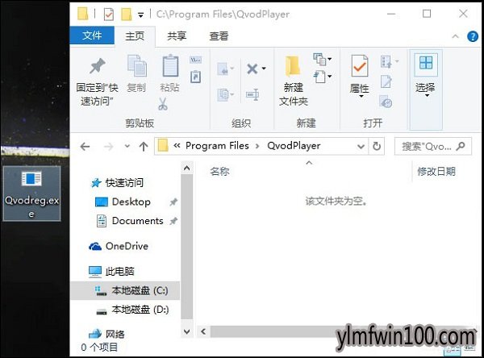
Task: Click the Pin to Quick Access icon
Action: (x=98, y=65)
